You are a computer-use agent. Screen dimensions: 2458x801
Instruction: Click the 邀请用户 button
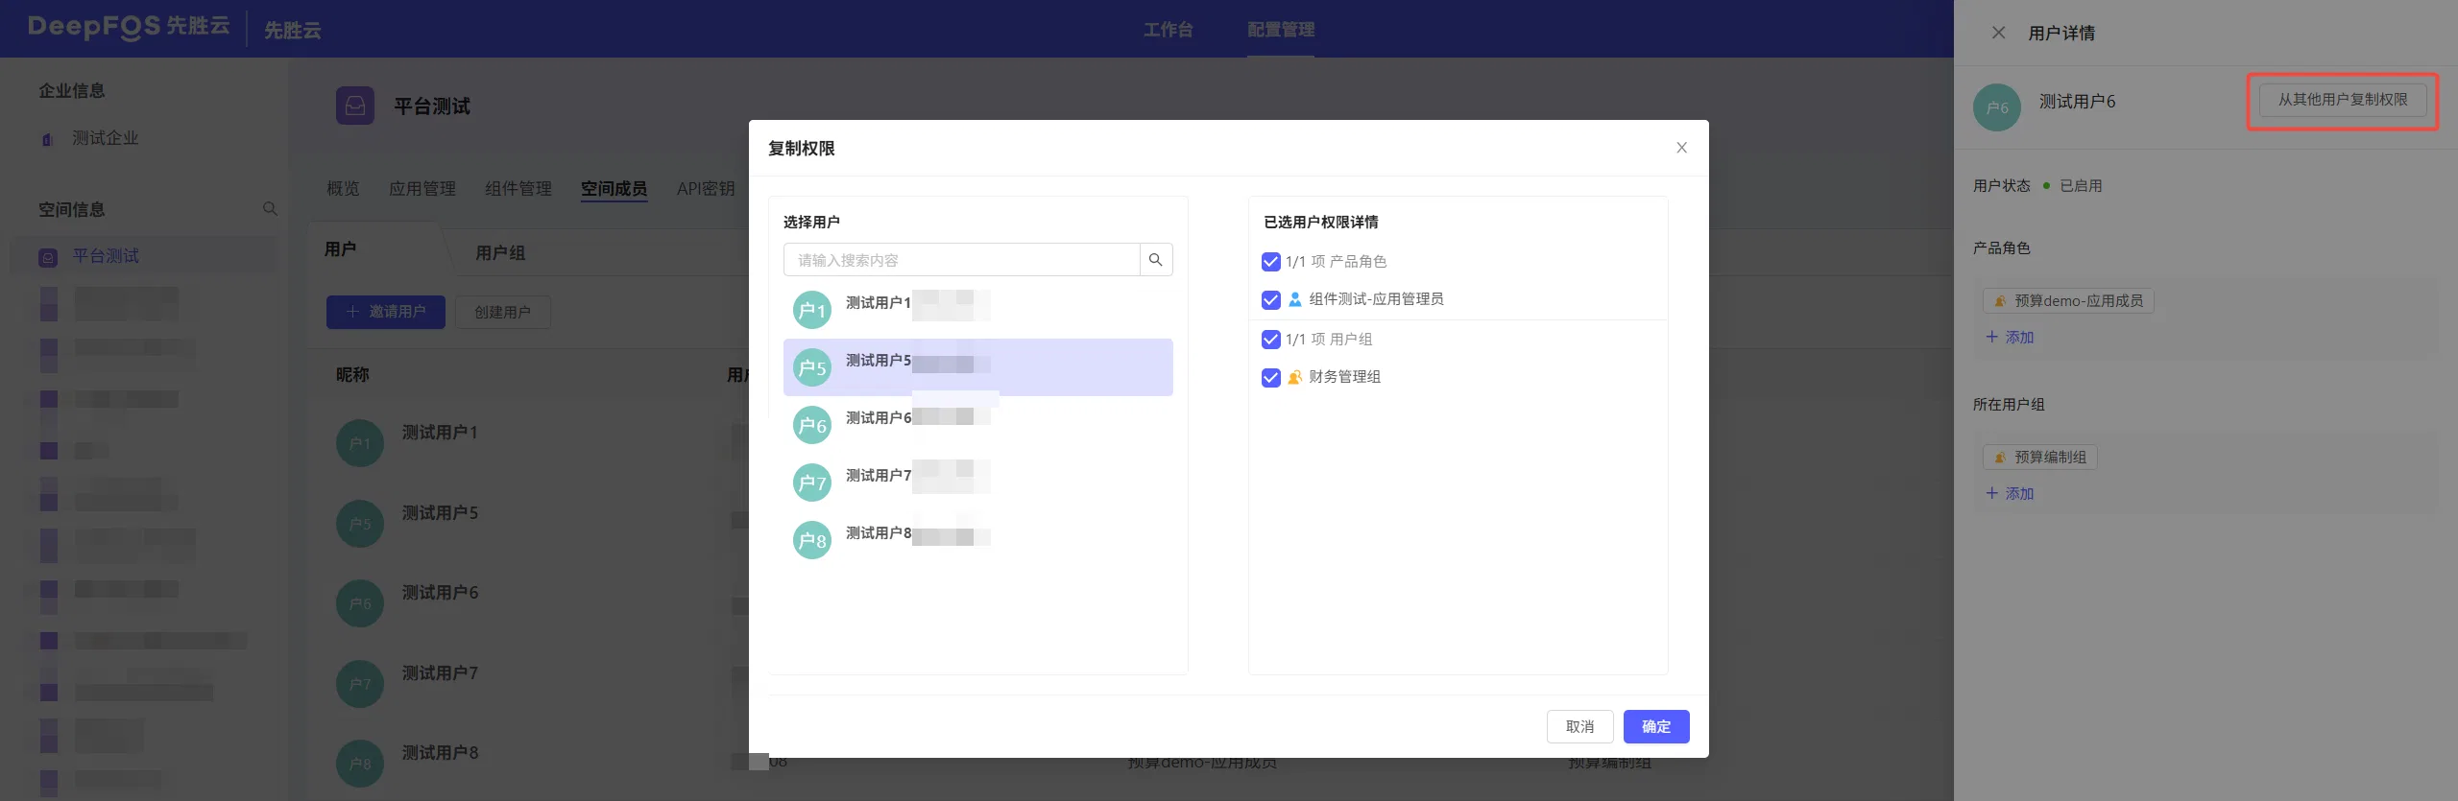[386, 312]
